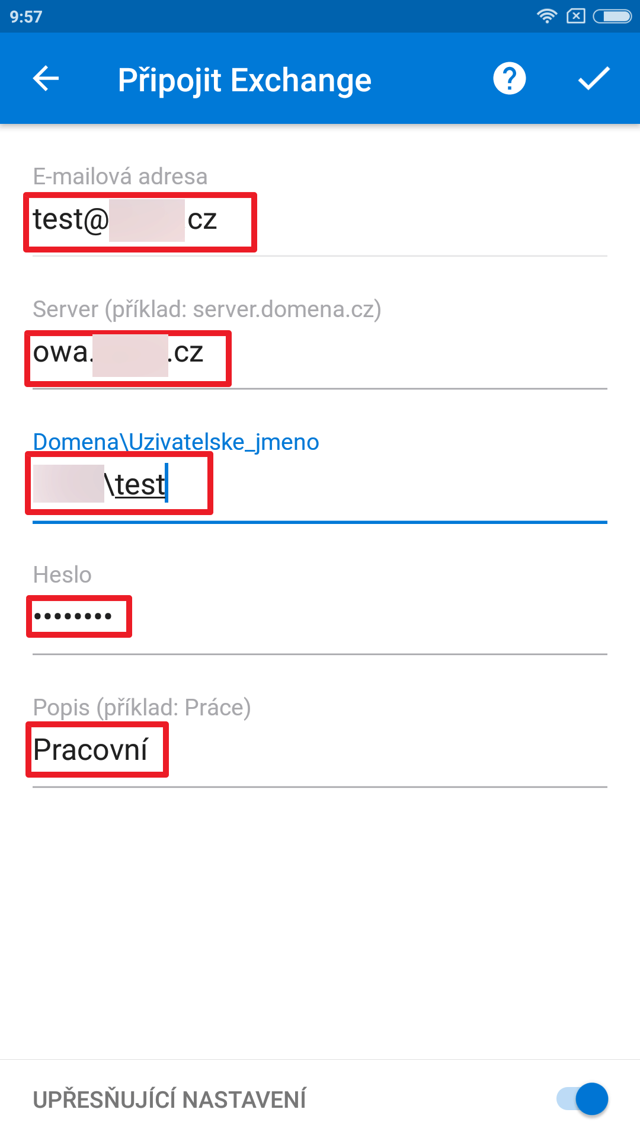Focus the Server field containing owa
This screenshot has width=640, height=1138.
[x=320, y=356]
